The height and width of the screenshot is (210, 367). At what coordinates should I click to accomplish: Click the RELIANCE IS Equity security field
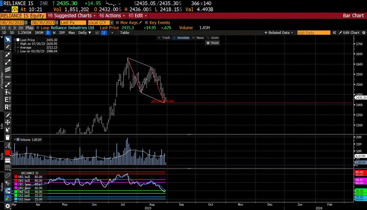click(x=23, y=16)
